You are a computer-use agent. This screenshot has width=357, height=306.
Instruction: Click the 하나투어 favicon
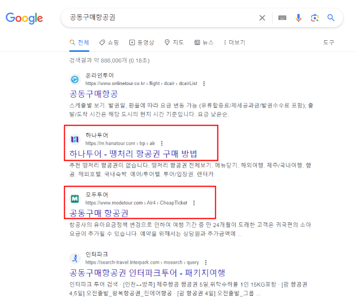pyautogui.click(x=75, y=139)
